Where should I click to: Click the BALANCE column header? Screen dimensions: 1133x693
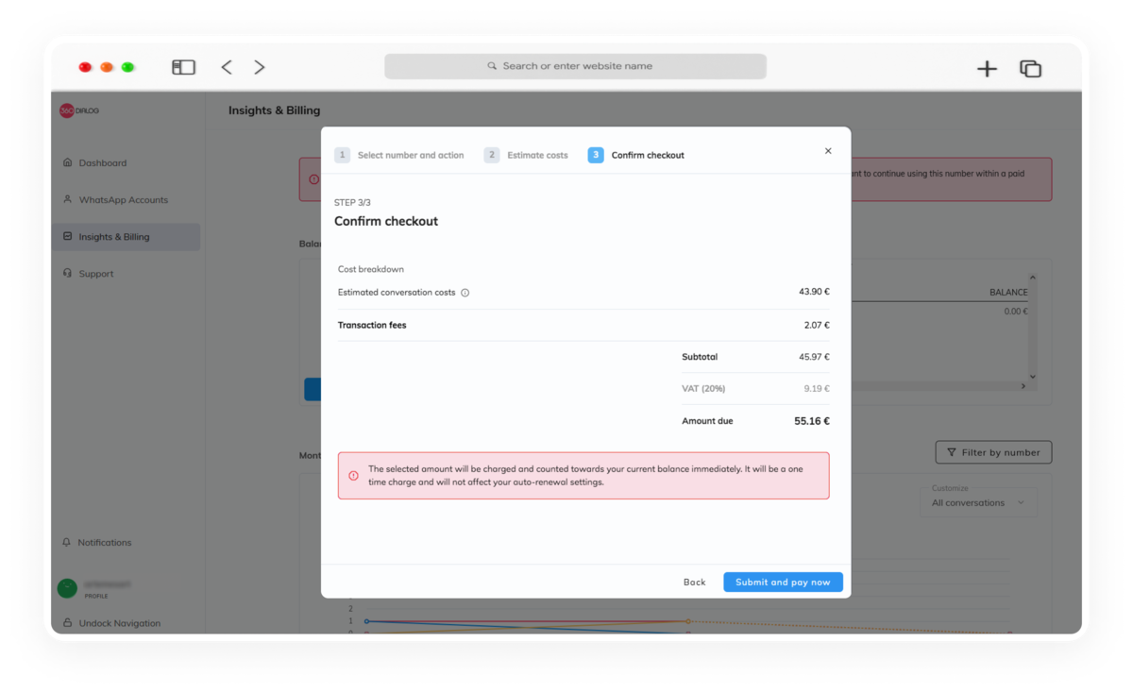tap(1008, 293)
